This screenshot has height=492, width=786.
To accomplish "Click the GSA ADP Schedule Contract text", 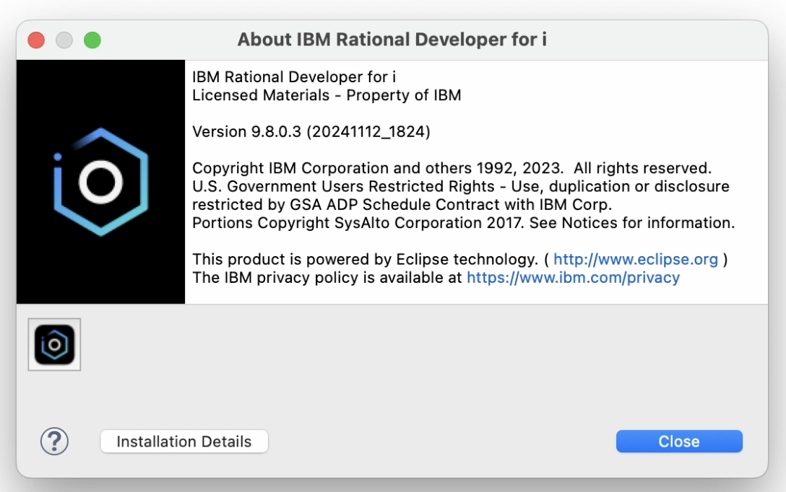I will [405, 204].
